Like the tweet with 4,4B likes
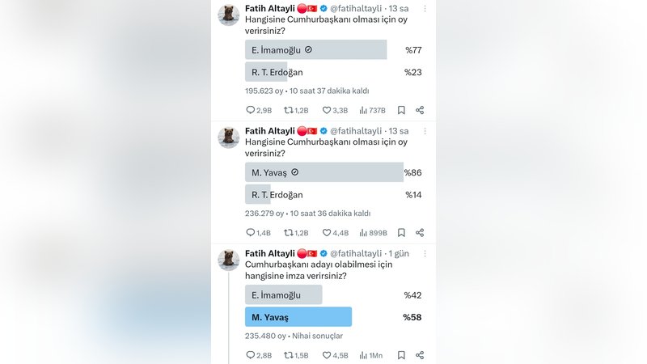Screen dimensions: 647x364 coord(327,232)
